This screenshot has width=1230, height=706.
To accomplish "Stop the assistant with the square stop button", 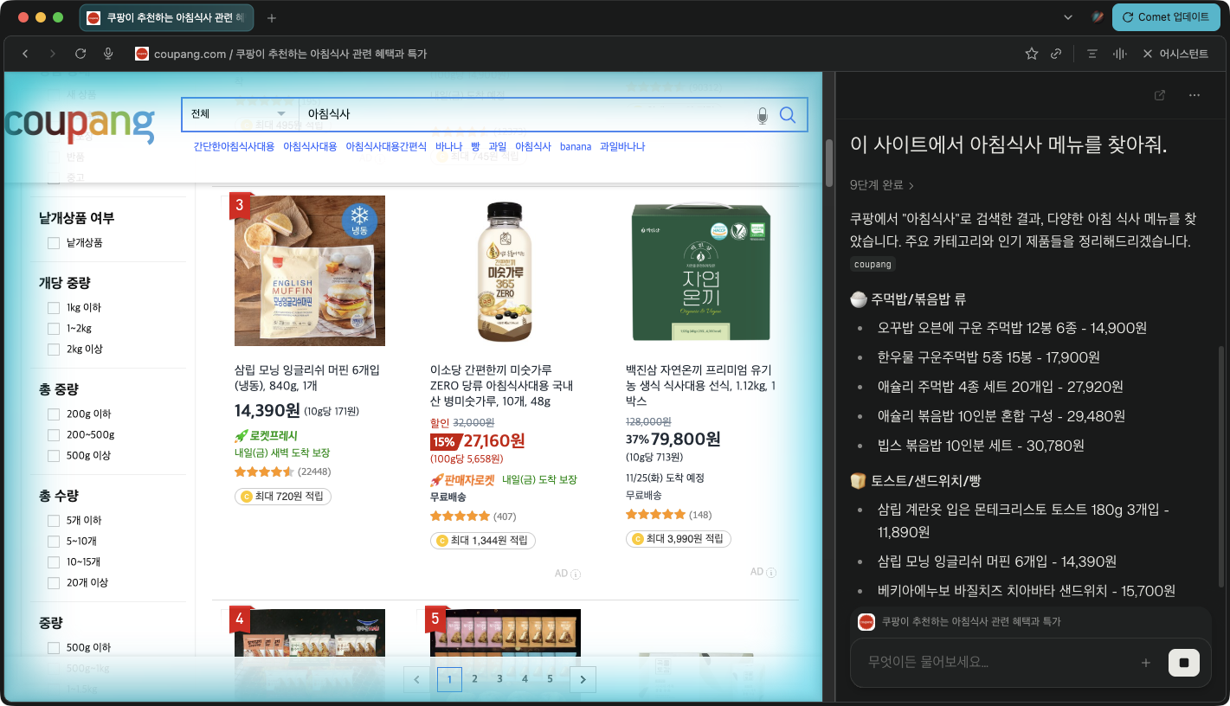I will pos(1184,663).
